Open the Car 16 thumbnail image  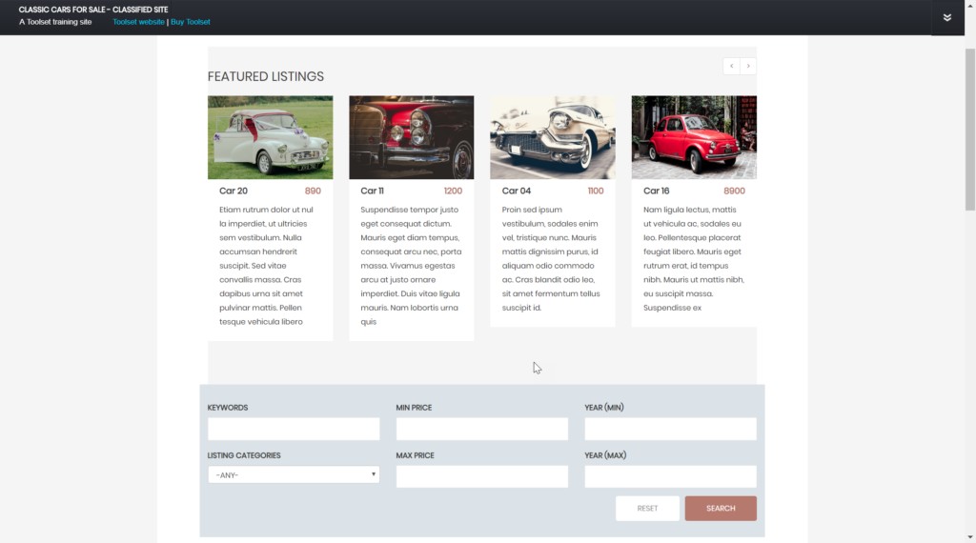(x=694, y=137)
